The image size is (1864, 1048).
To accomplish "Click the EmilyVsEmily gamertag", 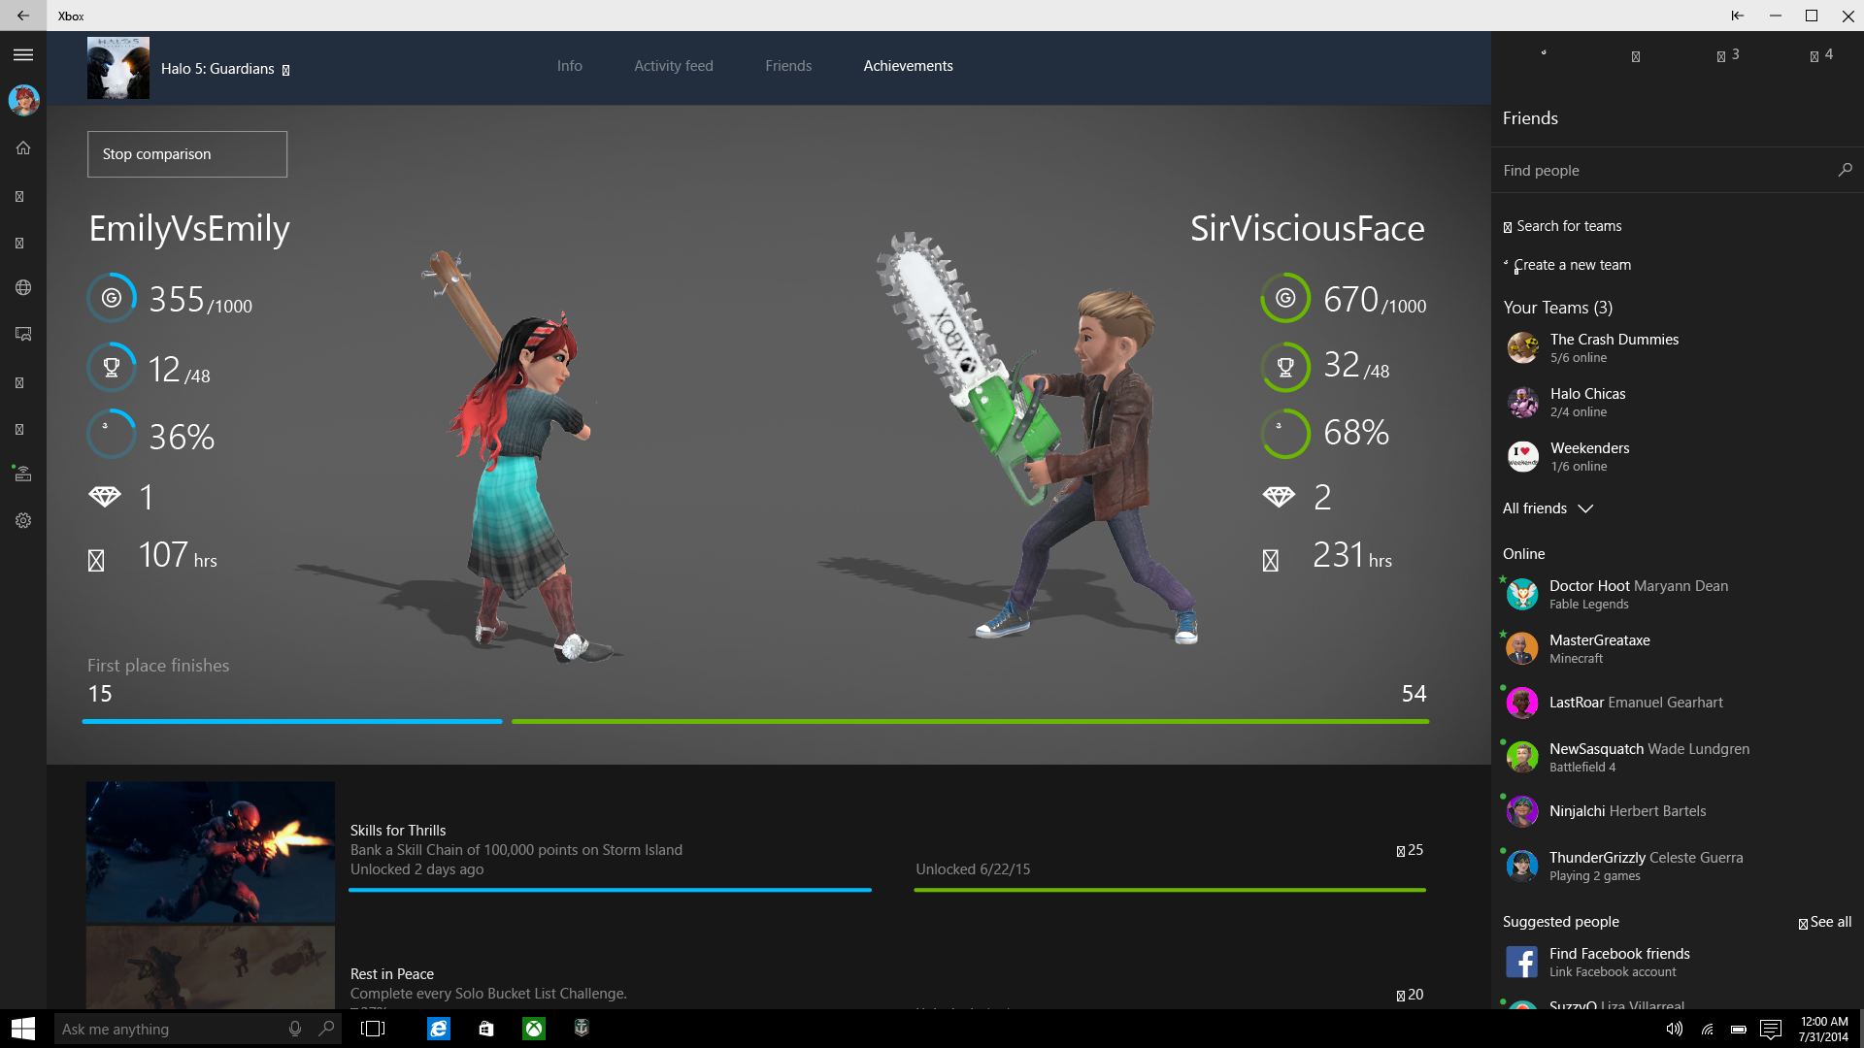I will pyautogui.click(x=189, y=229).
